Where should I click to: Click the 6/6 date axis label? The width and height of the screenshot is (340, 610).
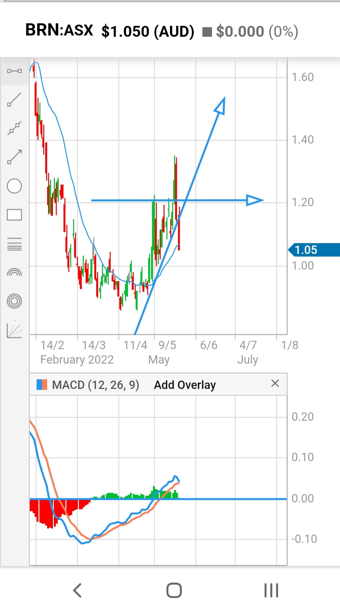click(x=209, y=345)
